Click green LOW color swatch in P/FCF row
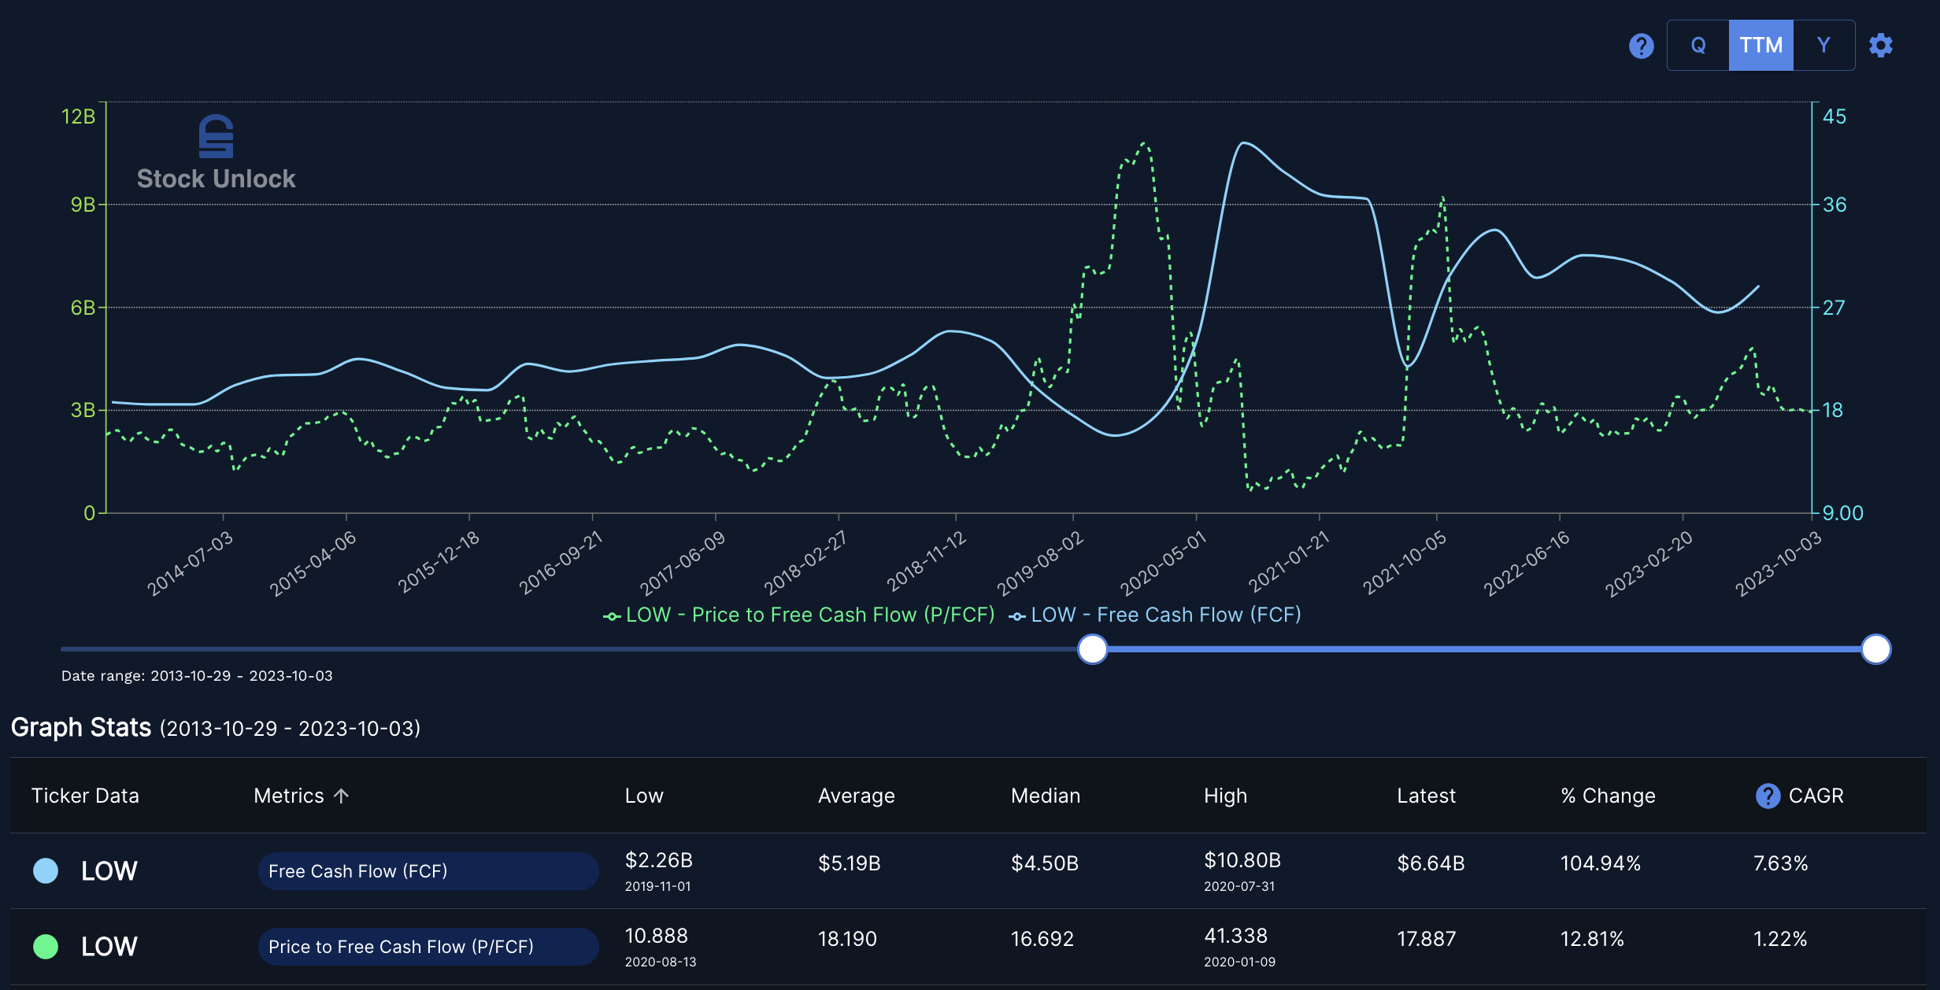The height and width of the screenshot is (990, 1940). [x=46, y=946]
